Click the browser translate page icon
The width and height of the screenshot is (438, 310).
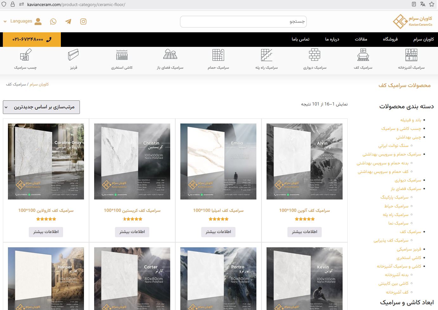pyautogui.click(x=422, y=4)
